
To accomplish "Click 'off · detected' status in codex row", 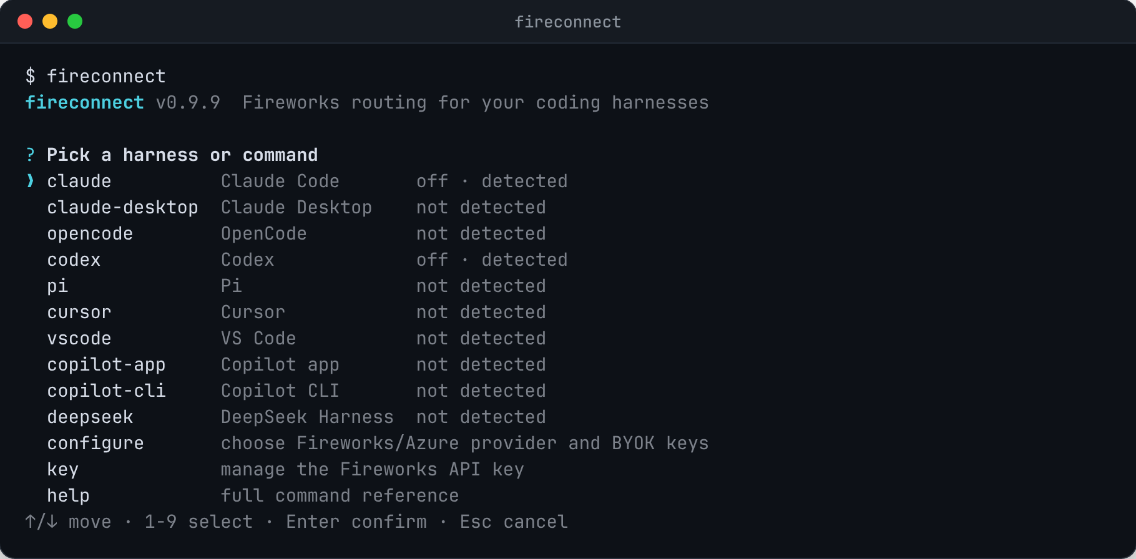I will [492, 260].
